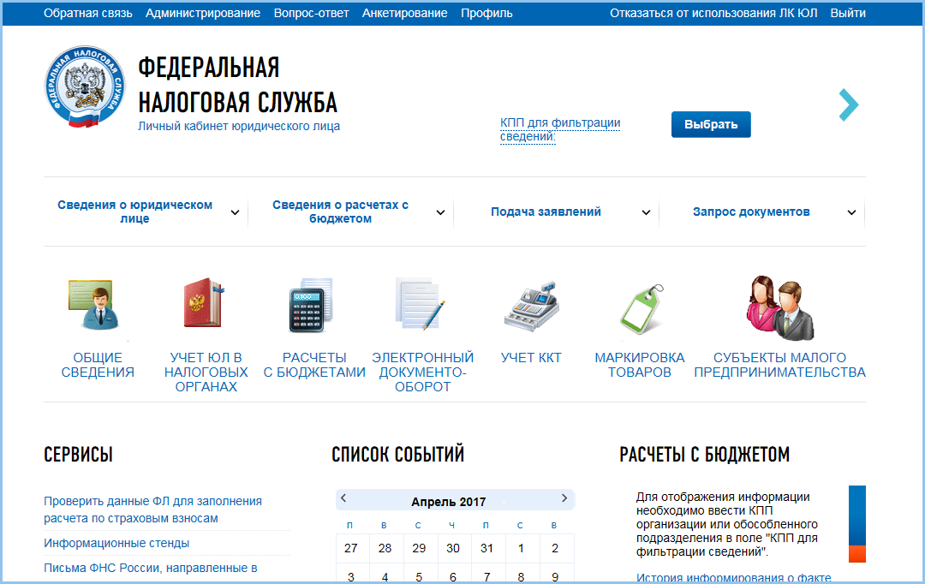Click the Federal Tax Service emblem logo
The width and height of the screenshot is (925, 584).
click(x=85, y=86)
